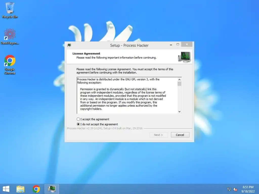Click the disabled Next button

click(159, 135)
